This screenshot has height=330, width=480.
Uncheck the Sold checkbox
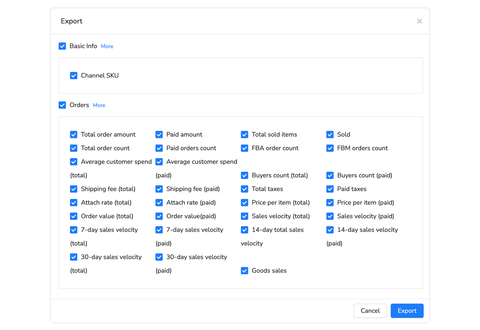(330, 134)
